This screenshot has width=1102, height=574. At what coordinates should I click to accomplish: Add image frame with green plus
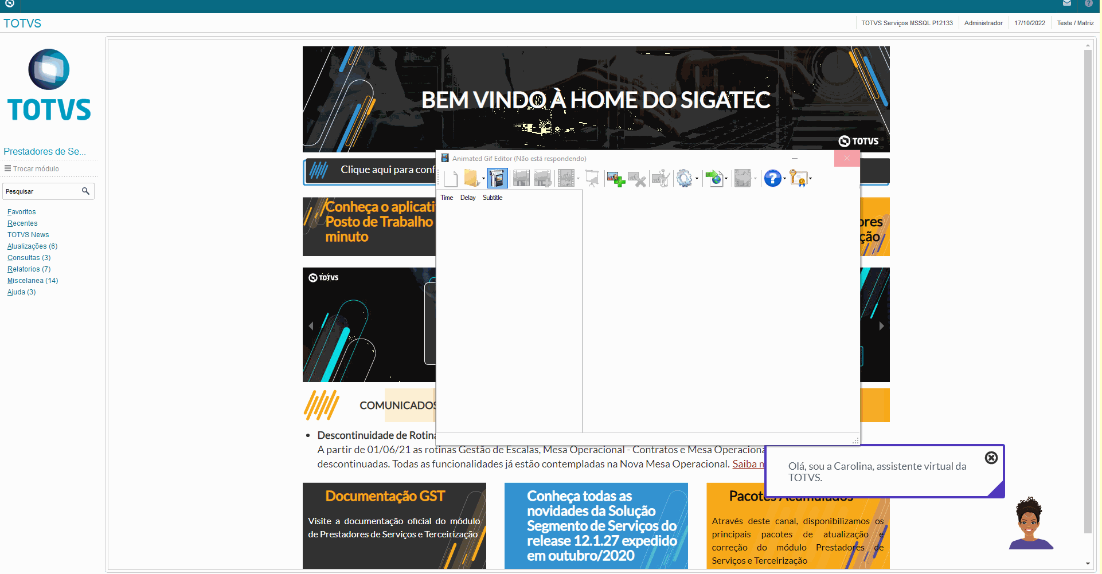[x=616, y=179]
